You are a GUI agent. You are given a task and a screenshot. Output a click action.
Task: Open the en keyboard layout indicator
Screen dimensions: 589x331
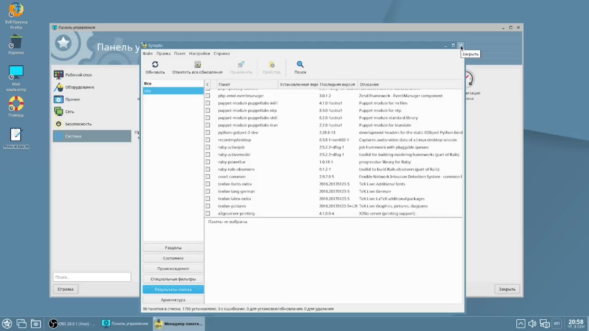[x=556, y=323]
